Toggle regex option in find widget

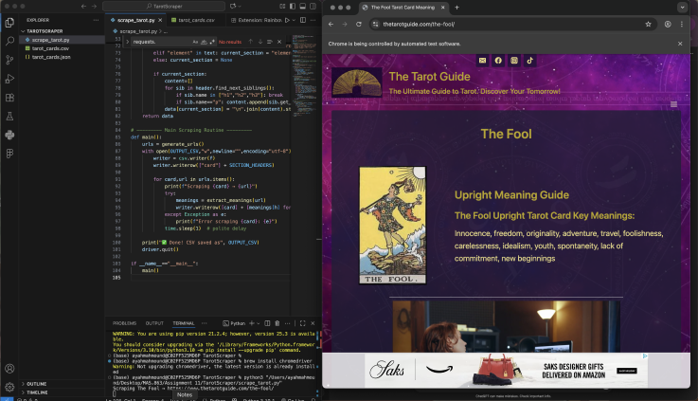(212, 42)
